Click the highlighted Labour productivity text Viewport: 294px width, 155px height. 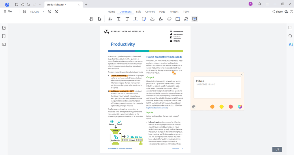(119, 76)
